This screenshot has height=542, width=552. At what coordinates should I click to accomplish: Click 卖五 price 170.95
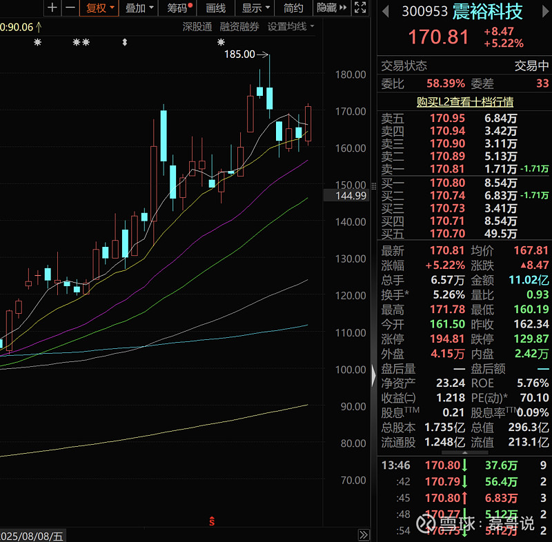pos(447,118)
